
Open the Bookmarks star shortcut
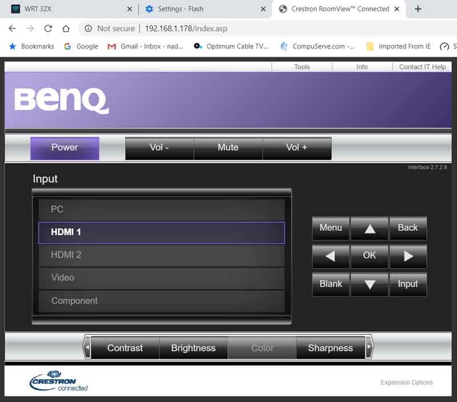tap(31, 46)
